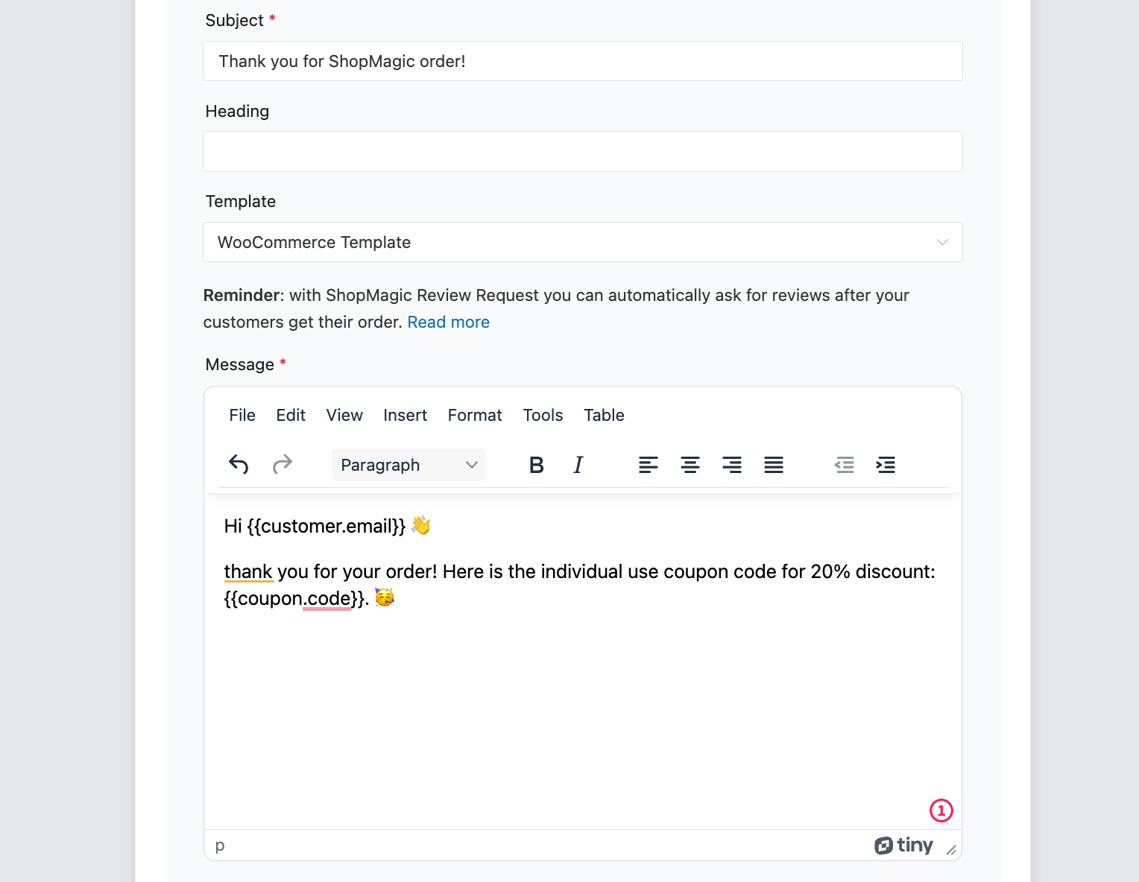Open the Table menu
Screen dimensions: 1139x882
[604, 415]
